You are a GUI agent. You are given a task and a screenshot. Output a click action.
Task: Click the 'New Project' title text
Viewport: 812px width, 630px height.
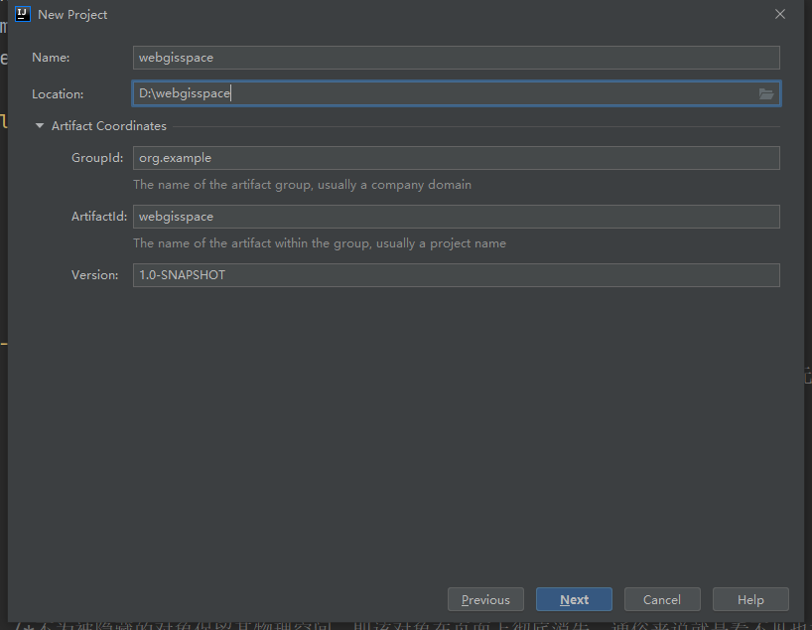click(x=72, y=15)
